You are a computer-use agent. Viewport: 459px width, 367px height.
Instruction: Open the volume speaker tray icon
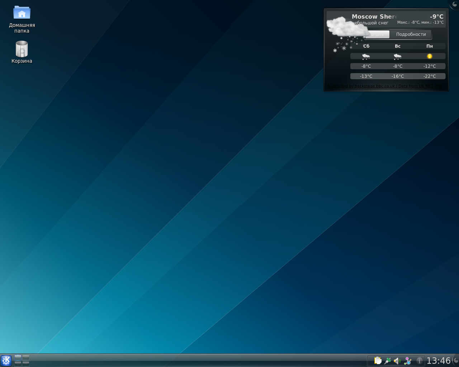click(397, 361)
